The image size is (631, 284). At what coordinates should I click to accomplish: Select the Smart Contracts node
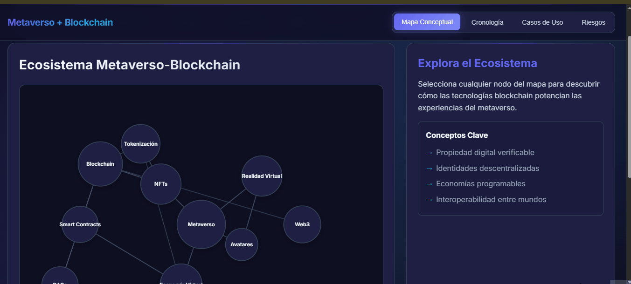[x=80, y=224]
